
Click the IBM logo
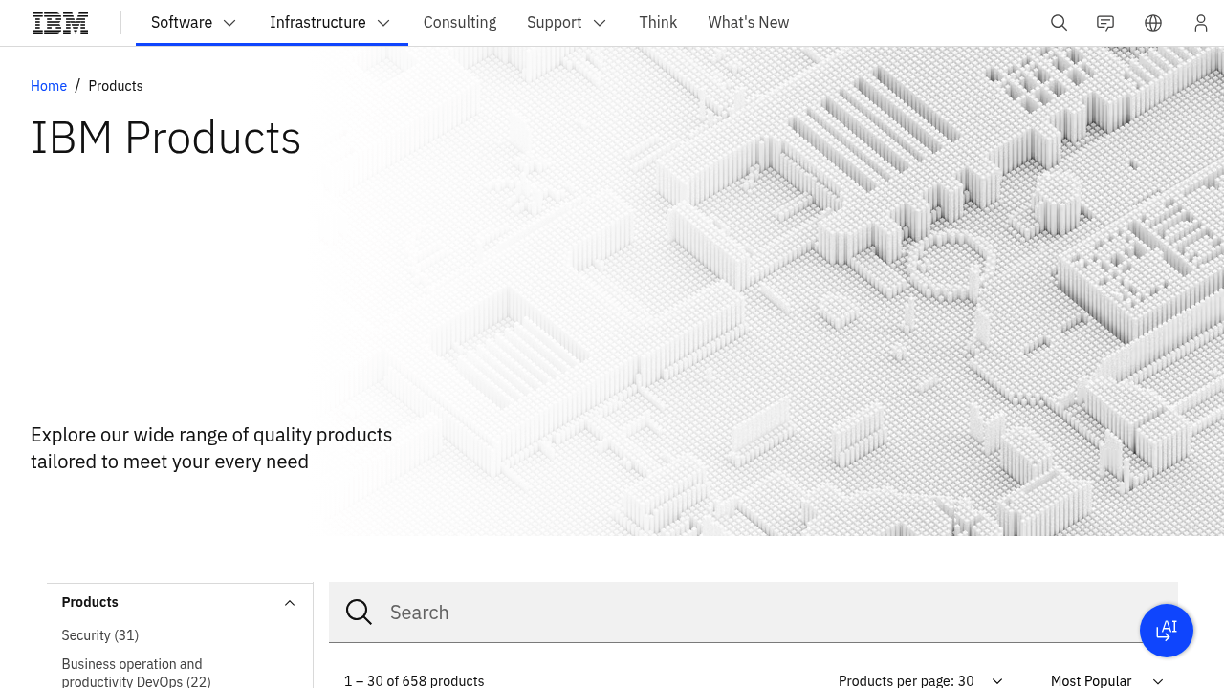[60, 23]
